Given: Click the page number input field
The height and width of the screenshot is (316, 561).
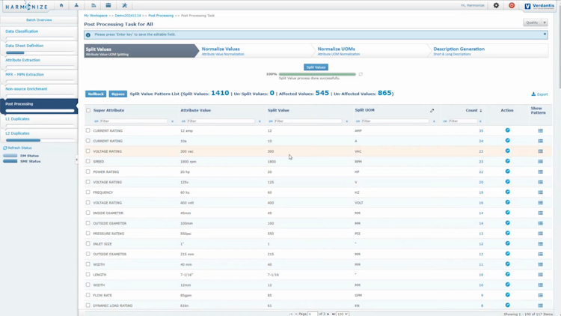Looking at the screenshot, I should point(313,314).
